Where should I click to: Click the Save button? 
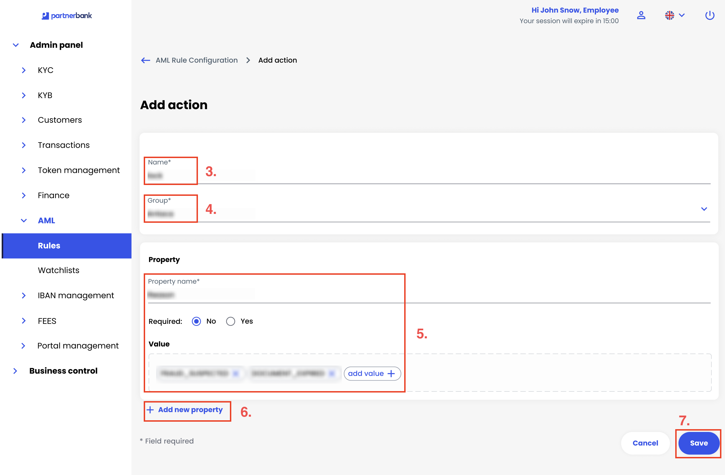point(699,443)
